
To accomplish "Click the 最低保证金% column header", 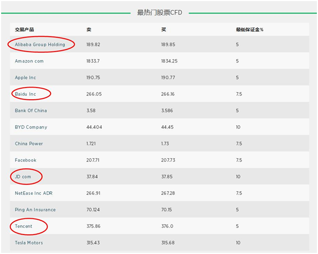I will pyautogui.click(x=250, y=30).
